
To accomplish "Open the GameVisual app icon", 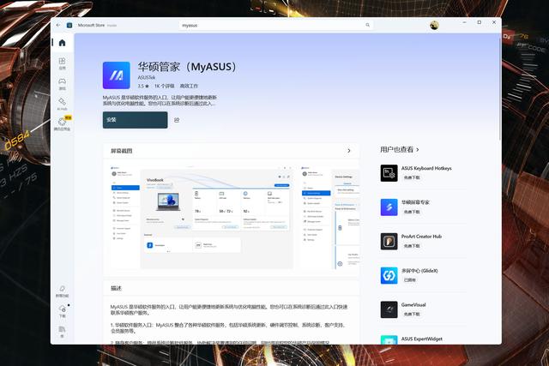I will 389,309.
